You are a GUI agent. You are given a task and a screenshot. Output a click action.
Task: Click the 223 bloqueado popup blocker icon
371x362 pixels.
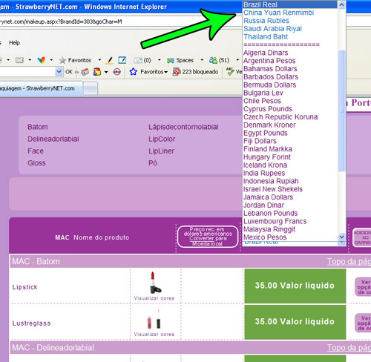177,72
